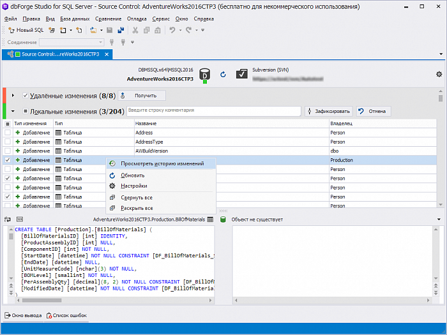Viewport: 447px width, 335px height.
Task: Choose Просмотреть историю изменений from context menu
Action: pos(161,163)
